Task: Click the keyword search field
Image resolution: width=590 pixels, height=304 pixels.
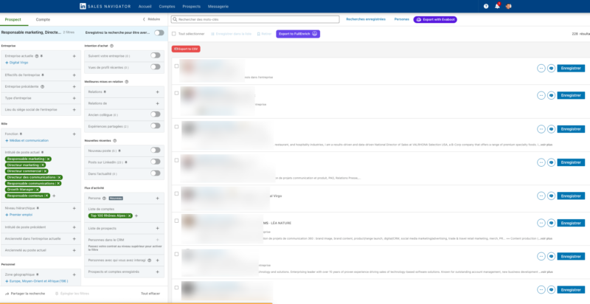Action: [255, 19]
